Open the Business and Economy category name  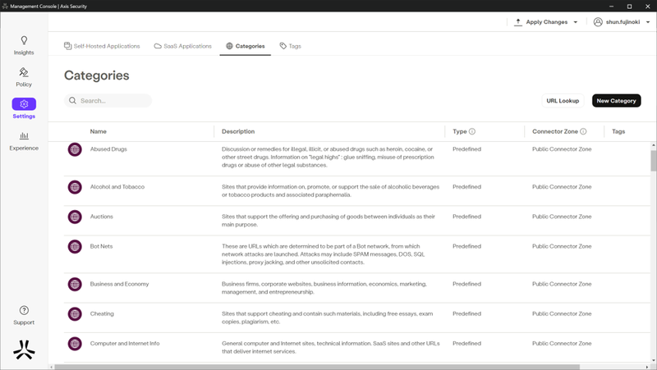coord(119,284)
